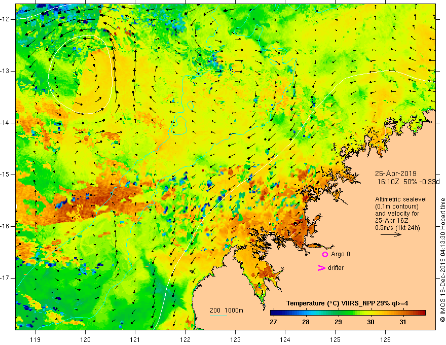Click the dark blue end of the temperature bar

(x=273, y=313)
